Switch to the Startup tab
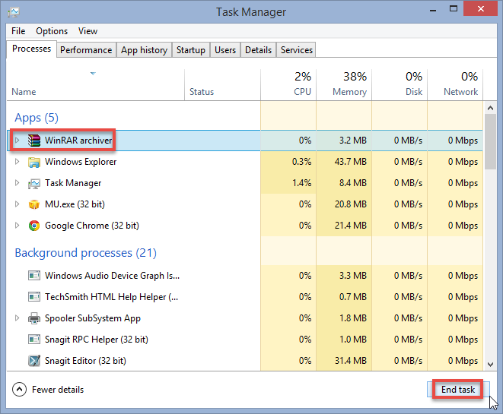Screen dimensions: 503x414 (x=191, y=50)
